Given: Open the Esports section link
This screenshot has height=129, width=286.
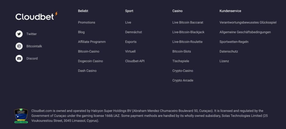Looking at the screenshot, I should [131, 42].
